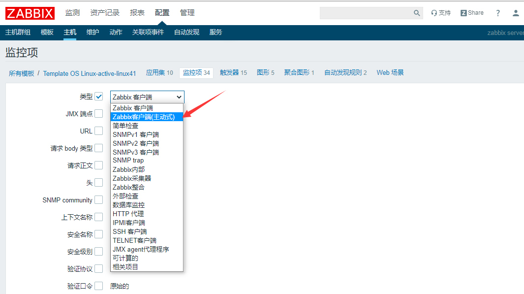Select HTTP 代理 option
Screen dimensions: 524x294
click(x=147, y=214)
